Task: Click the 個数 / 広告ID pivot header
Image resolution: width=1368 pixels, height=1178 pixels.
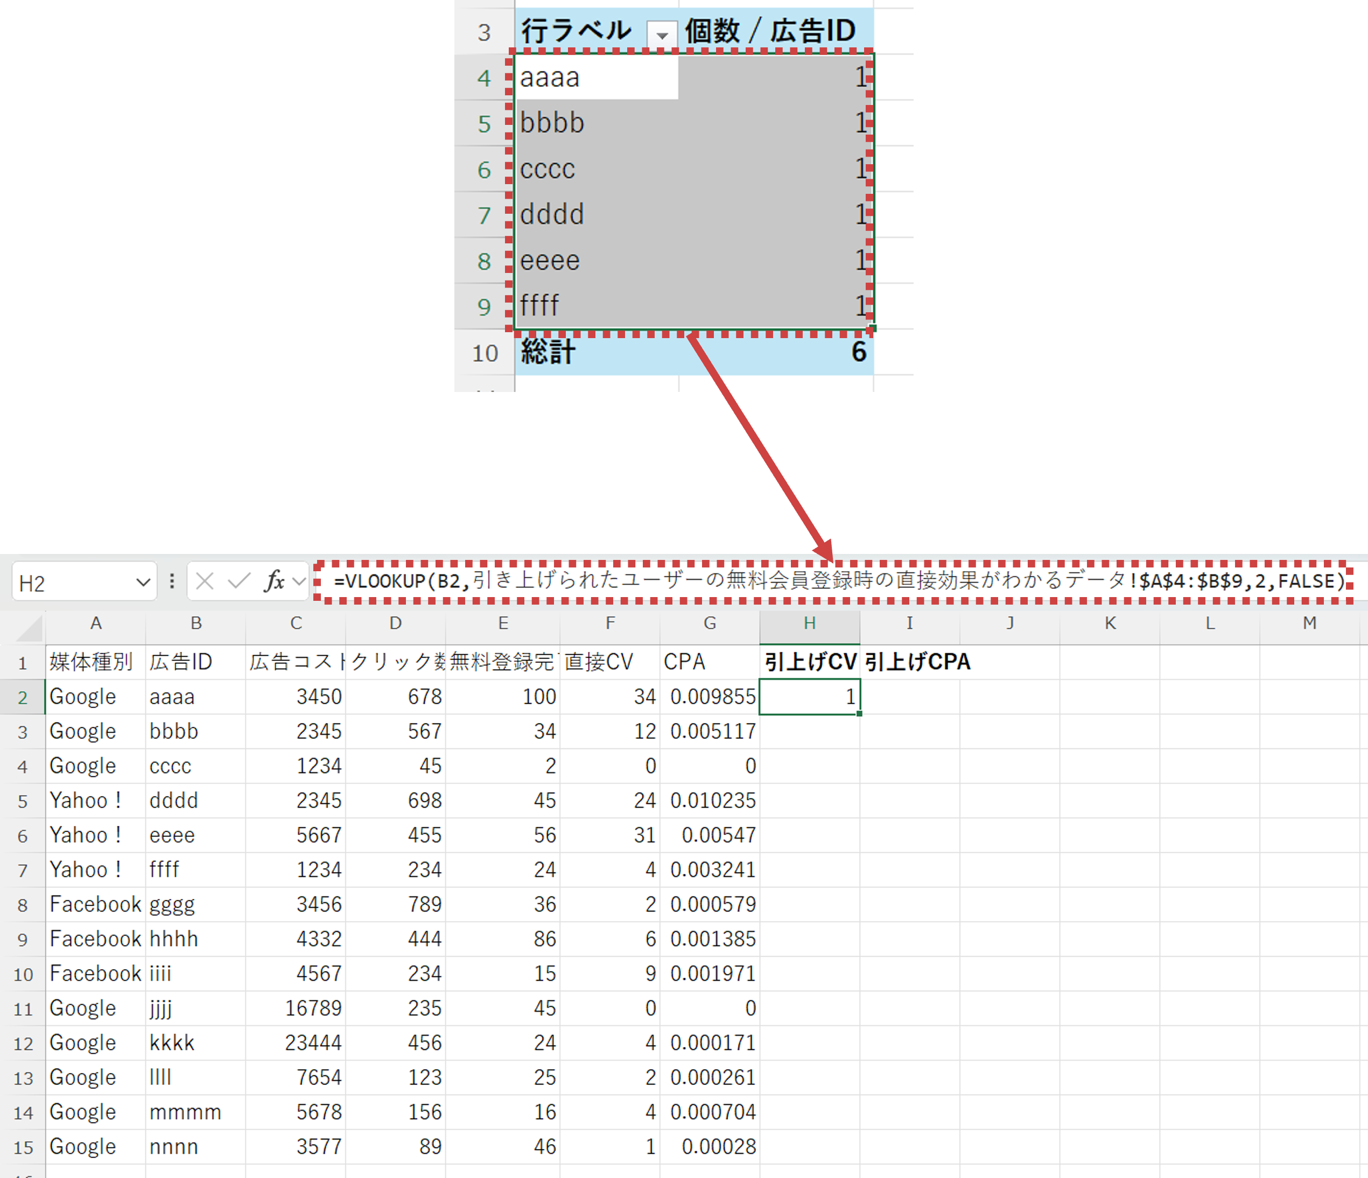Action: [x=770, y=31]
